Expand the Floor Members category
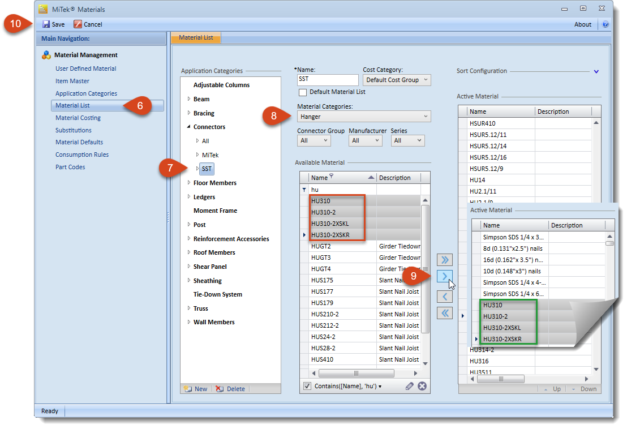Viewport: 627px width, 429px height. point(189,183)
